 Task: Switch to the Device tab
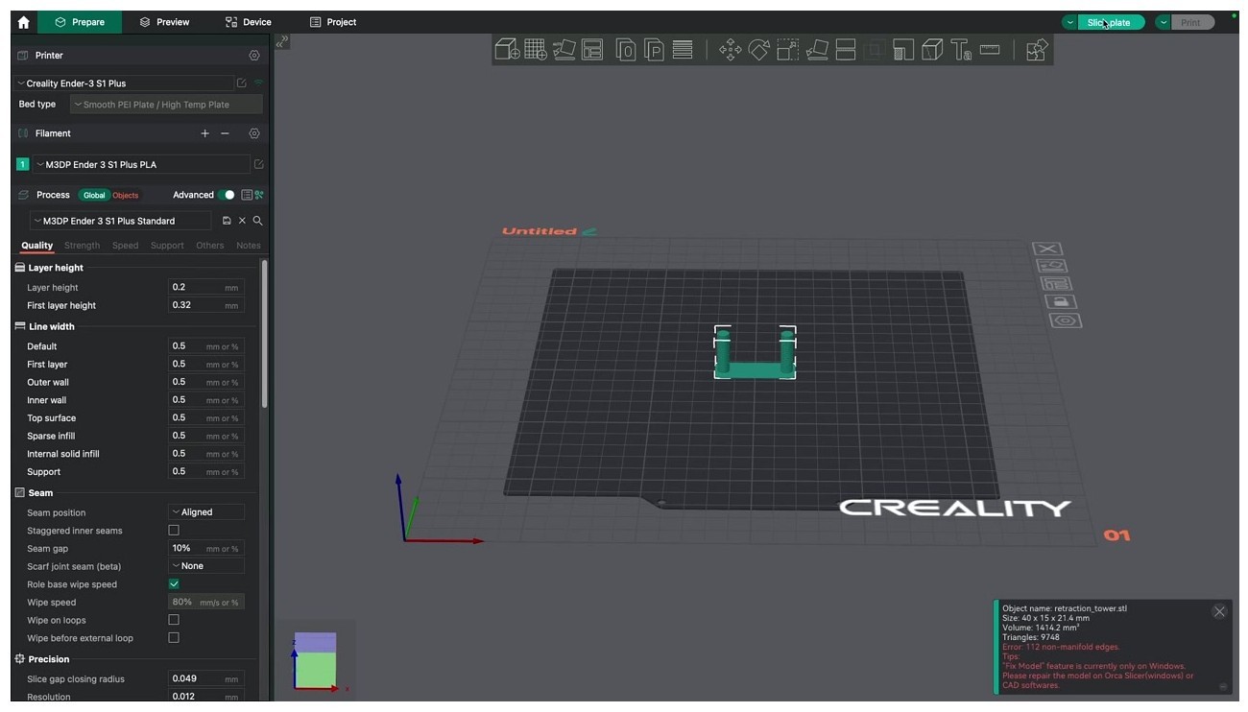click(x=249, y=22)
